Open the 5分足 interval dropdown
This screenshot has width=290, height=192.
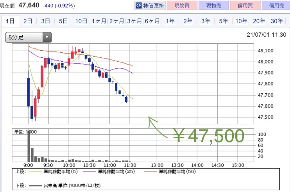pos(28,37)
